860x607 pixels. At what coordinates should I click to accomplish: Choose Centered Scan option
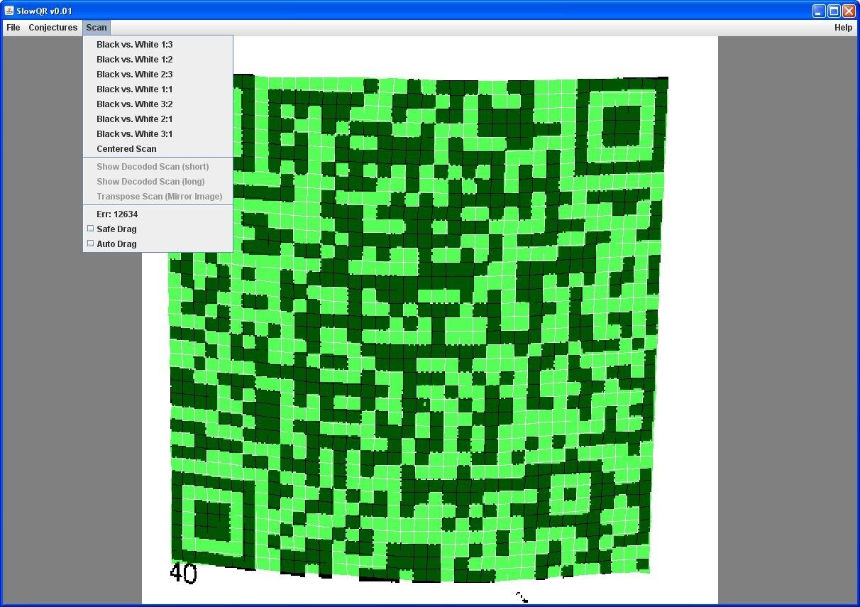coord(158,149)
